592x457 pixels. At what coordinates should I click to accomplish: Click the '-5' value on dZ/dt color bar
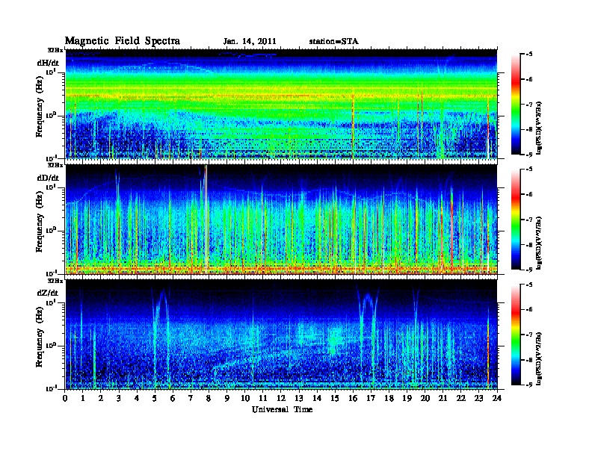click(x=529, y=285)
